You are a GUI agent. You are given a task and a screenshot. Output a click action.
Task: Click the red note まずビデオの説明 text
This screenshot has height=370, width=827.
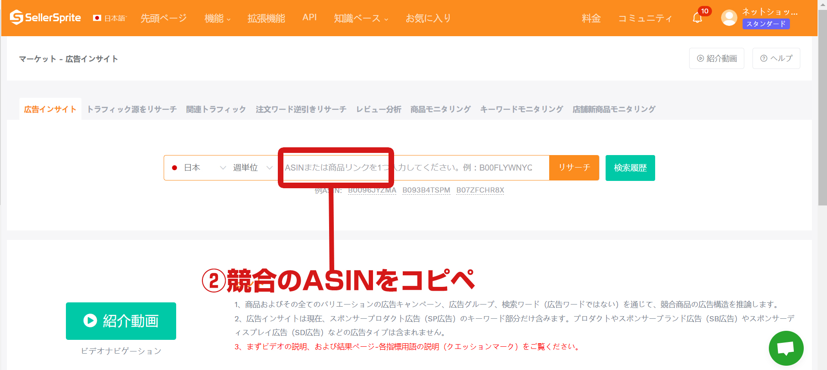(407, 347)
